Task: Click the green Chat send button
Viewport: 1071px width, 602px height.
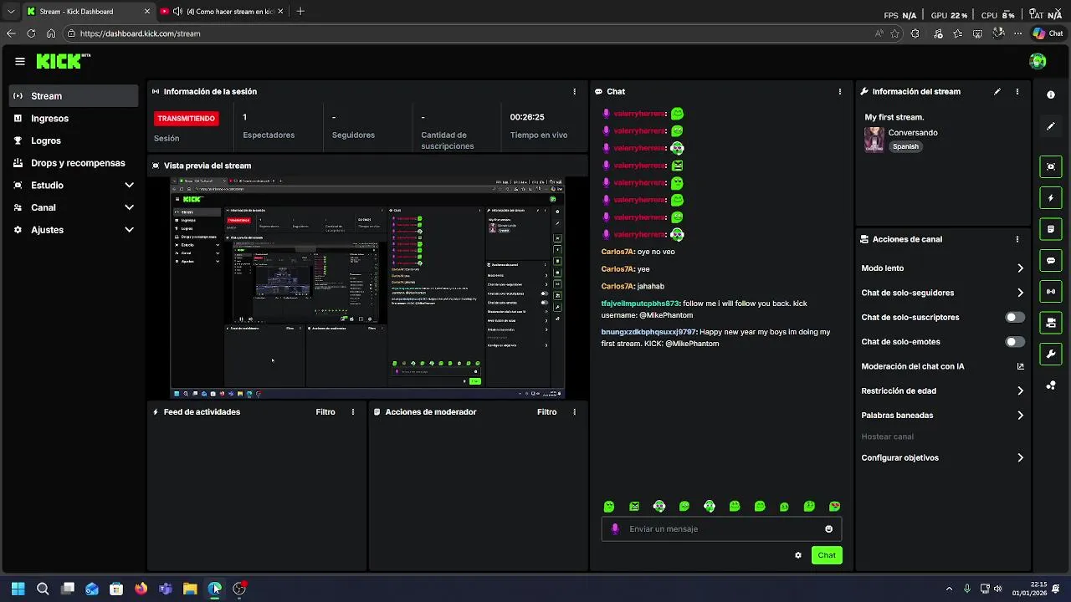Action: pyautogui.click(x=827, y=555)
